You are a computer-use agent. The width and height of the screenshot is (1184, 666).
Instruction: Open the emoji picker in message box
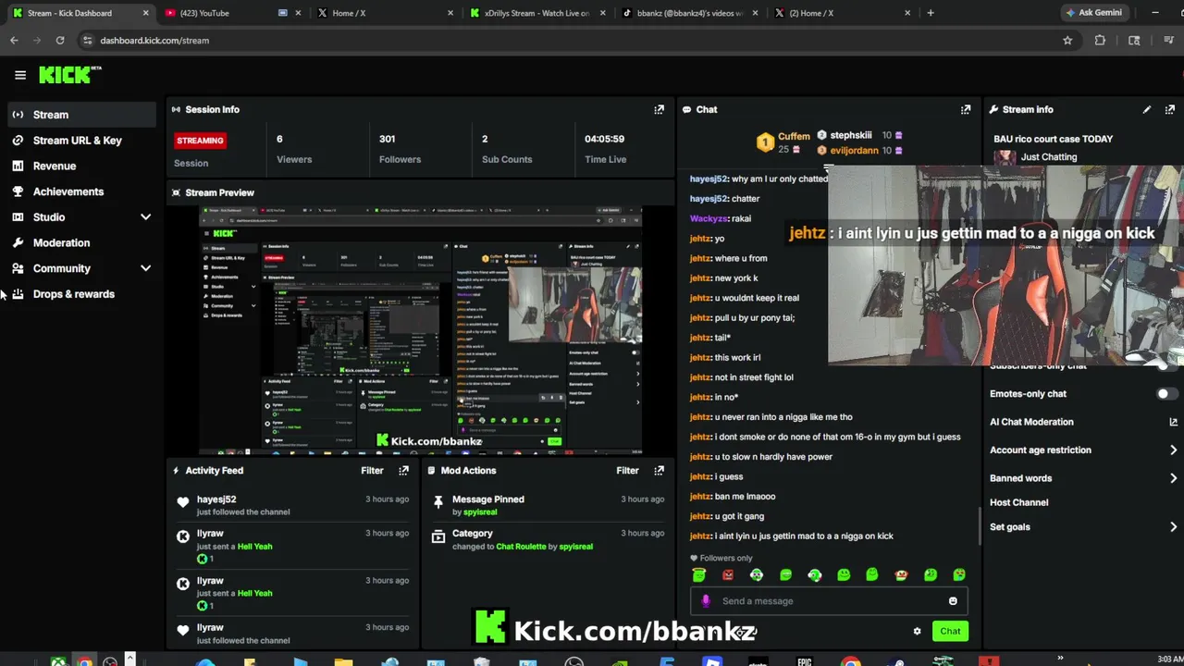[953, 600]
